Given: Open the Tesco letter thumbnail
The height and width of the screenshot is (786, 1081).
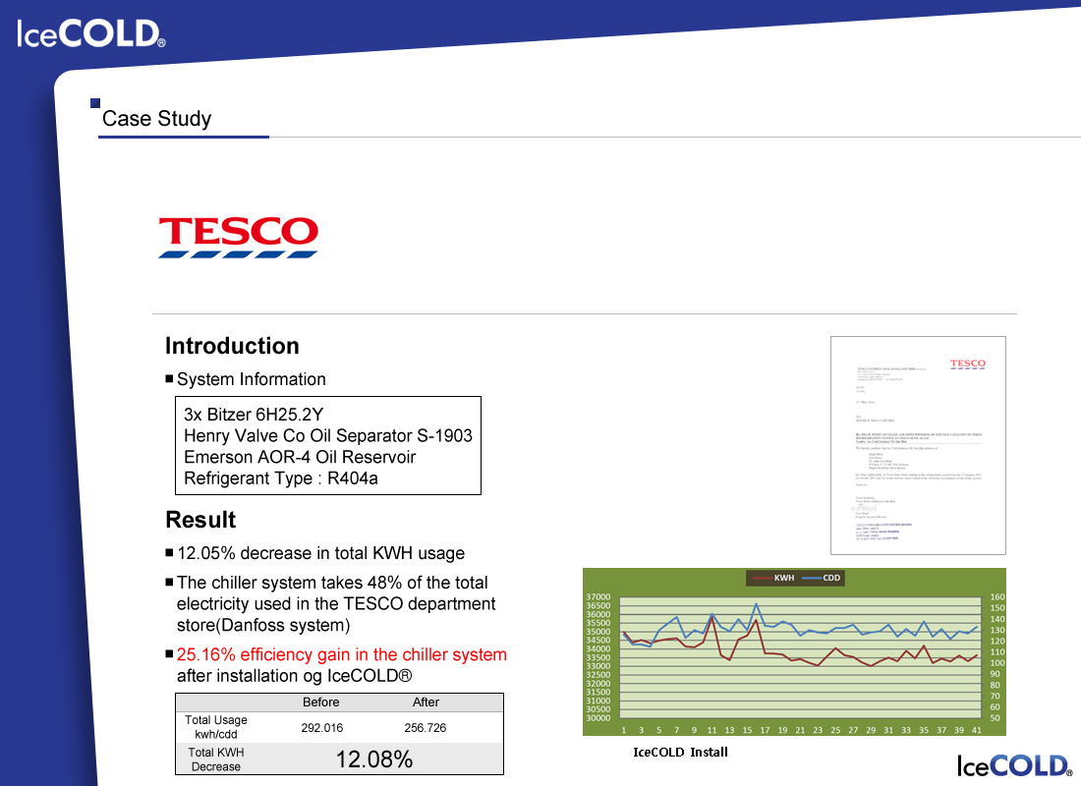Looking at the screenshot, I should click(918, 445).
